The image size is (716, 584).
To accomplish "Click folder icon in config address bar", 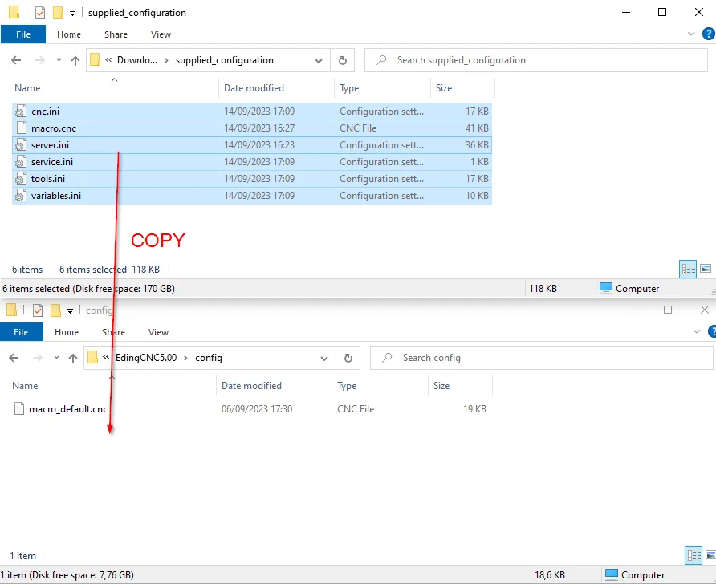I will point(92,357).
